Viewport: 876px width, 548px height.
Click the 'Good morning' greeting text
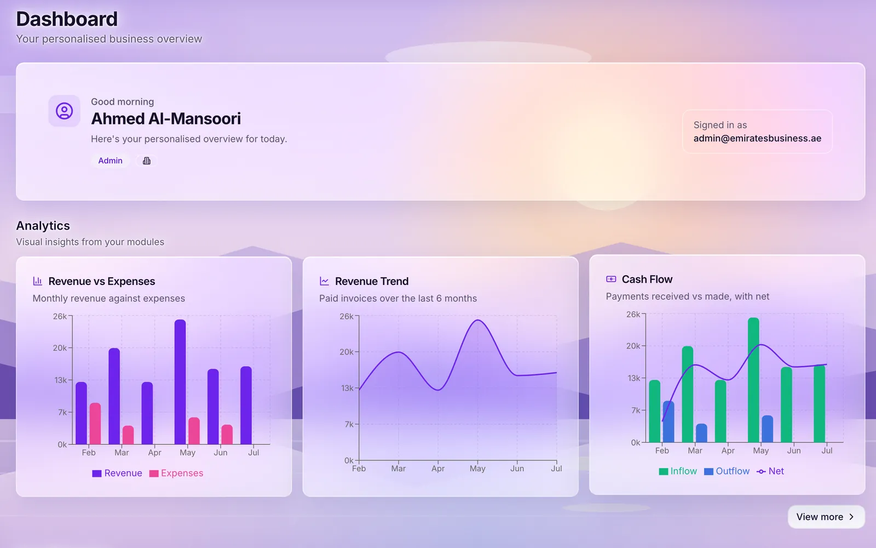pos(123,102)
